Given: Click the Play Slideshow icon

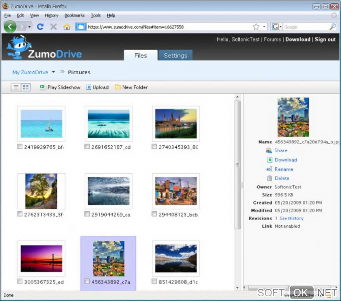Looking at the screenshot, I should click(x=42, y=87).
